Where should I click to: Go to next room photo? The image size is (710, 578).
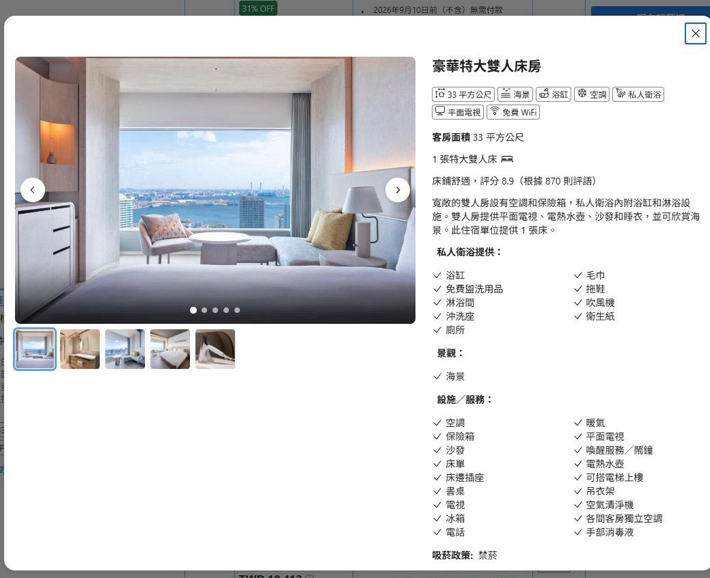coord(398,190)
